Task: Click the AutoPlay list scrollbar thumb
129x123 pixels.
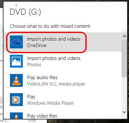Action: click(124, 58)
